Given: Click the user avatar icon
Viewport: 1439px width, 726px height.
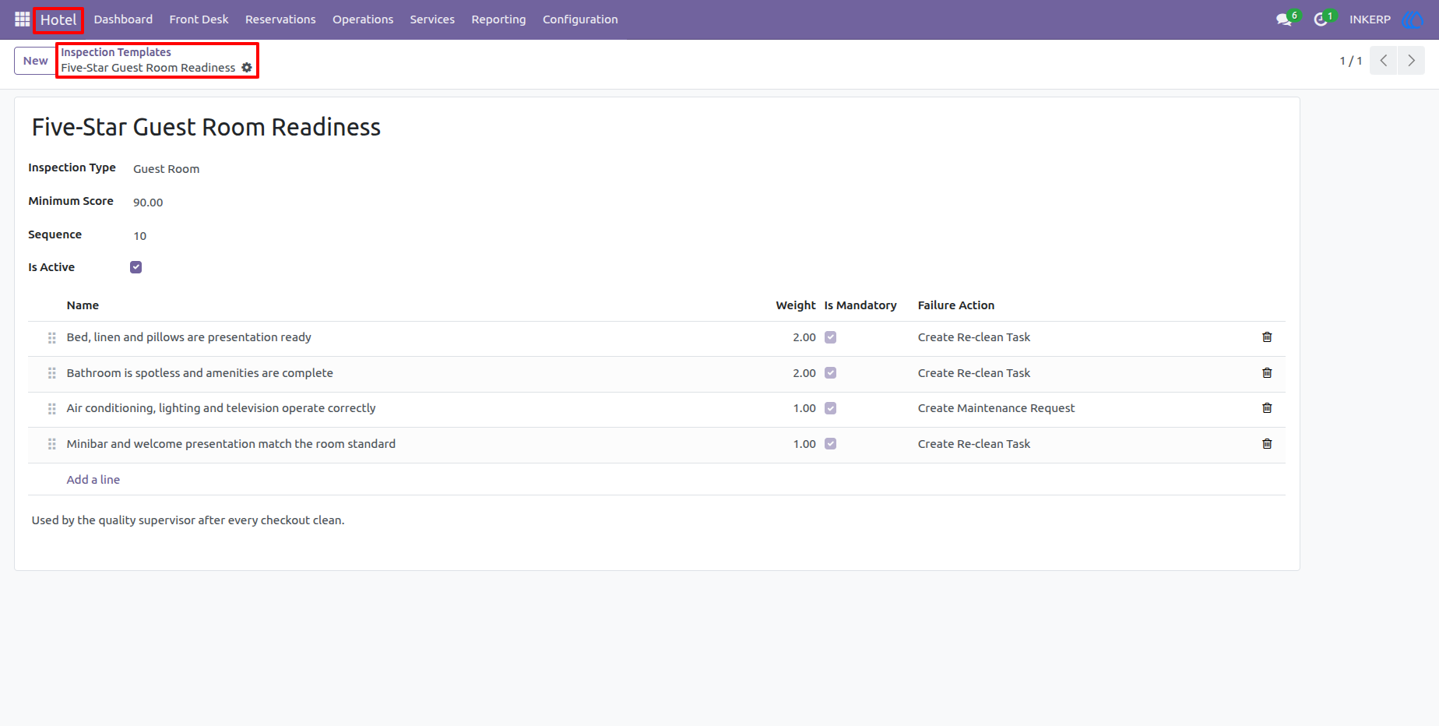Looking at the screenshot, I should pyautogui.click(x=1412, y=19).
